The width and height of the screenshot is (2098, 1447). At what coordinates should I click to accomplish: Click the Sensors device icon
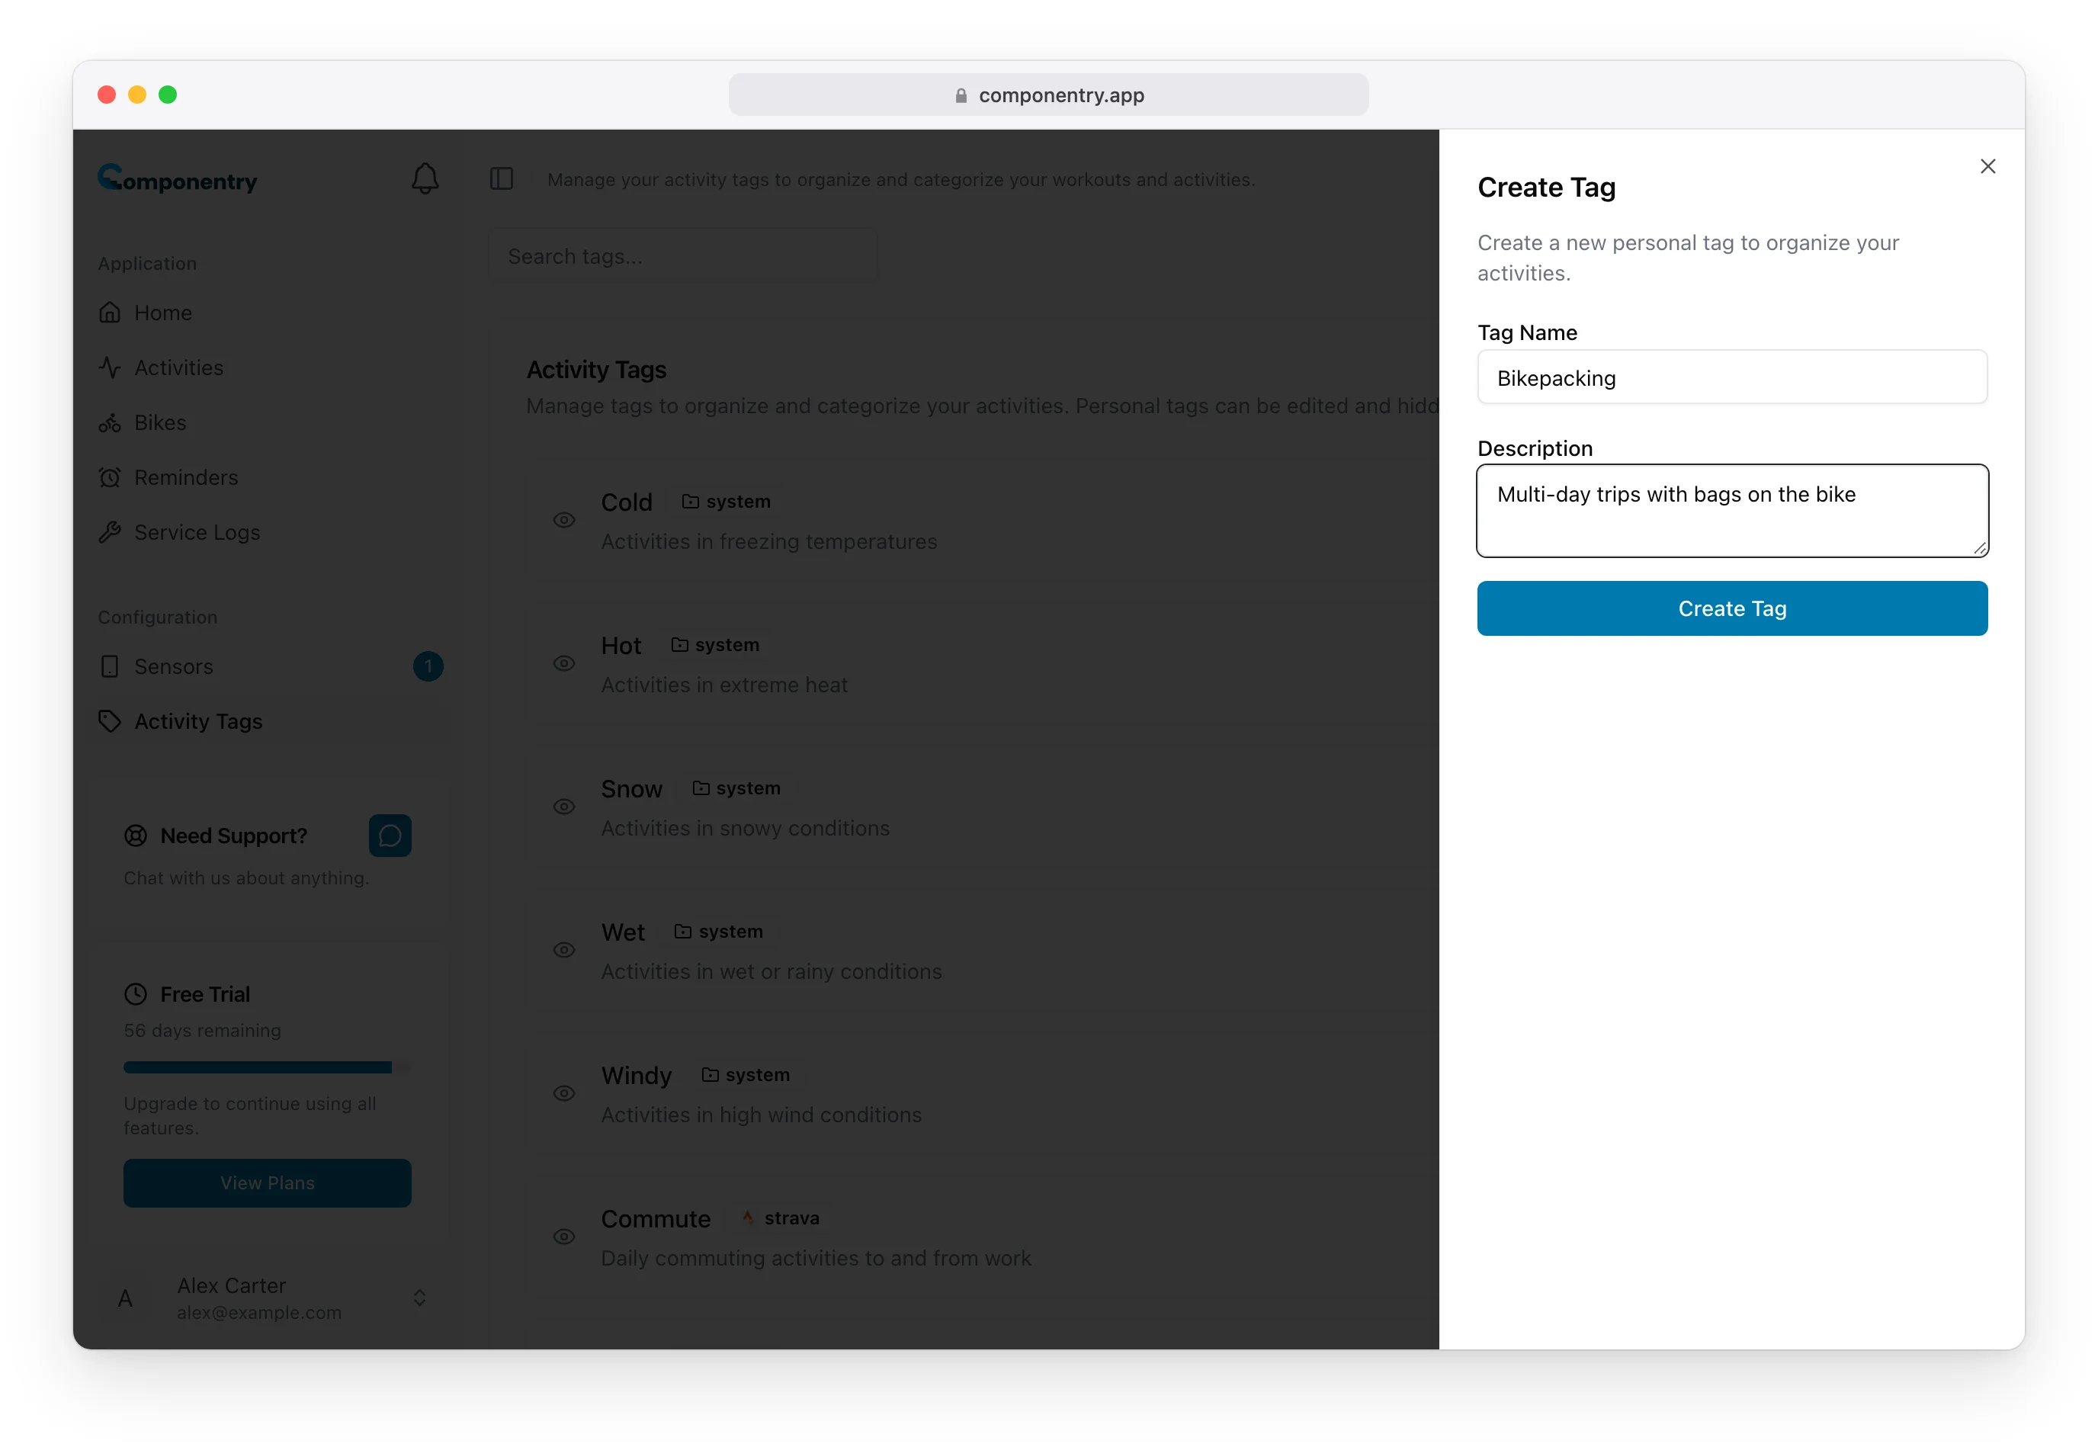point(110,666)
